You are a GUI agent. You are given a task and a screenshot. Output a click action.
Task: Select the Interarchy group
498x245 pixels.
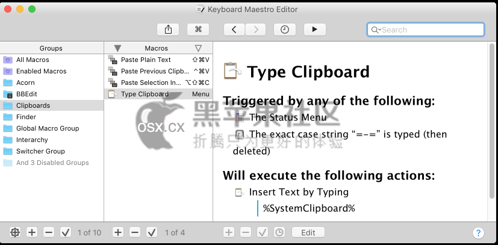point(52,140)
